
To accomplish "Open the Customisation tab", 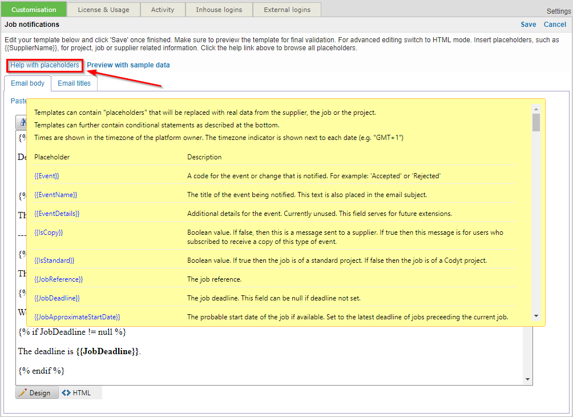I will coord(33,9).
